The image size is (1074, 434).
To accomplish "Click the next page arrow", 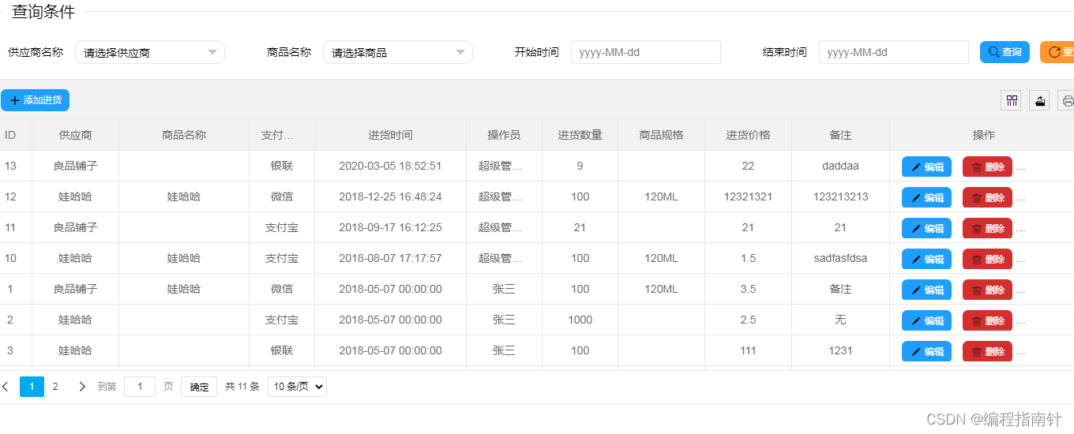I will point(82,387).
